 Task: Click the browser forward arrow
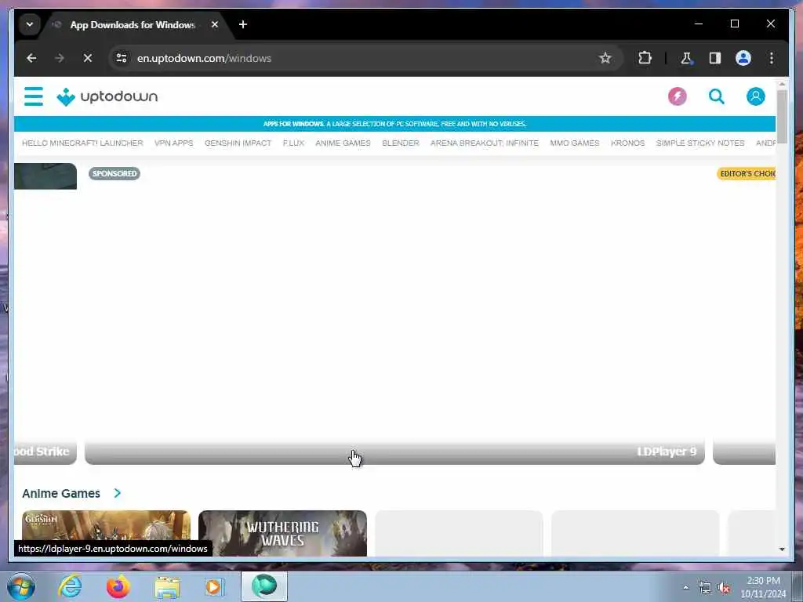(60, 58)
